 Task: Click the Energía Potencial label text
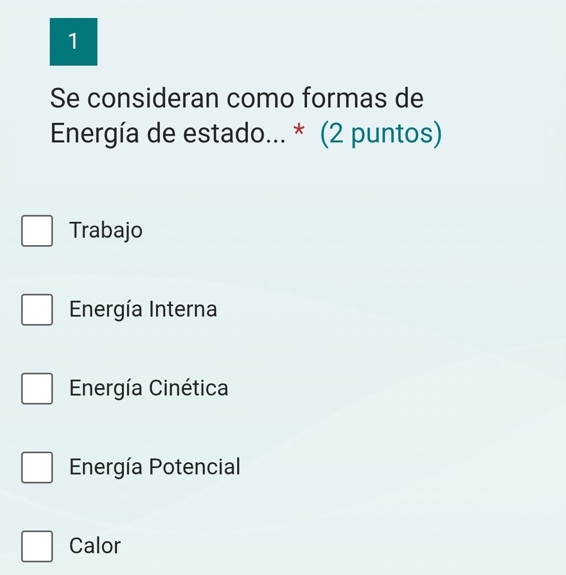[x=155, y=466]
